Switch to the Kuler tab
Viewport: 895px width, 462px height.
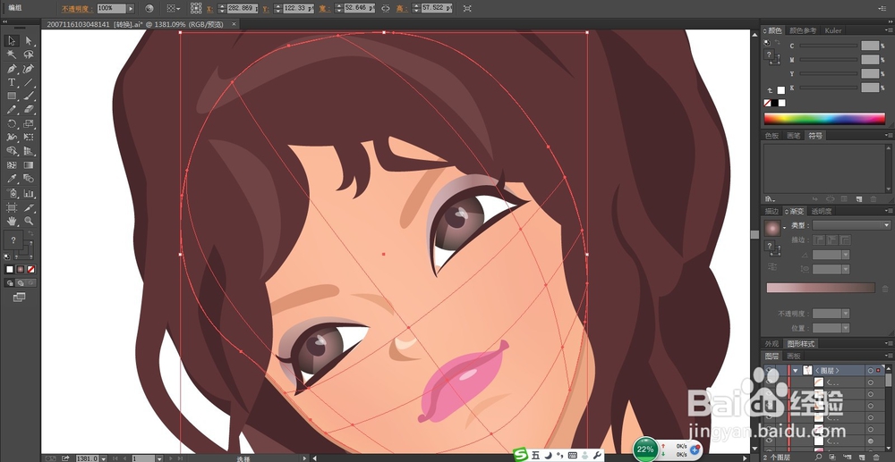[x=833, y=30]
